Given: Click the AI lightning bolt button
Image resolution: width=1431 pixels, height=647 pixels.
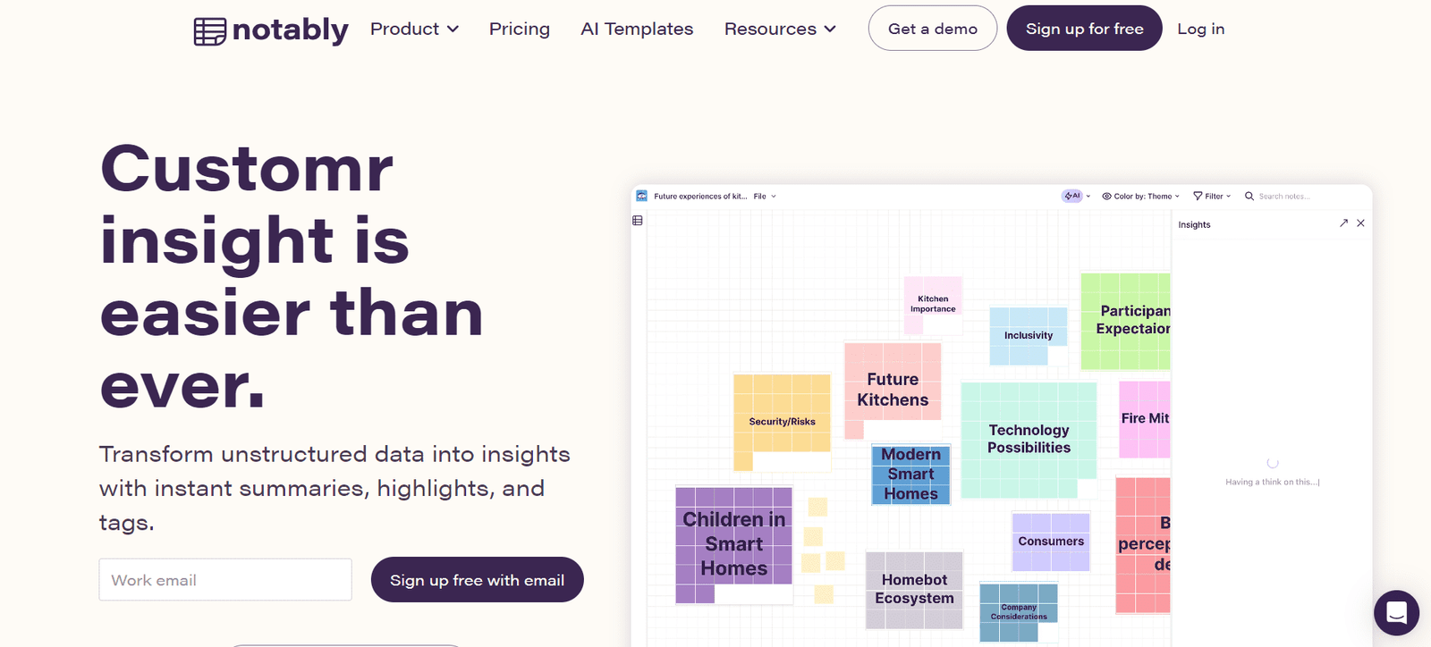Looking at the screenshot, I should (1071, 196).
